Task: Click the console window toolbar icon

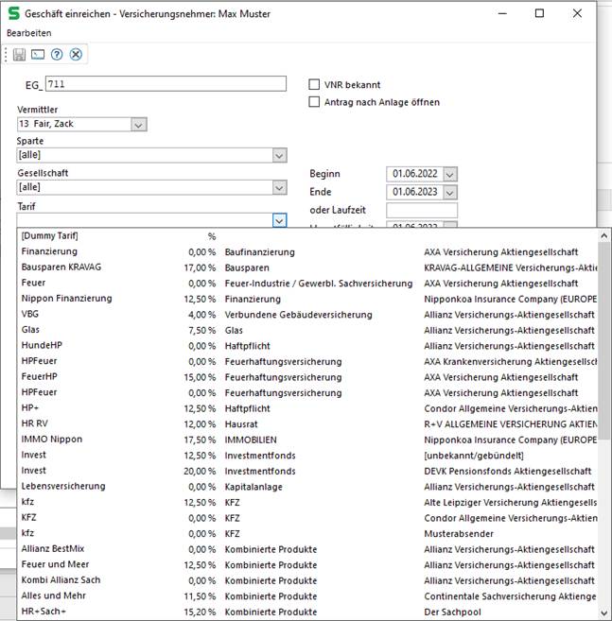Action: click(x=38, y=55)
